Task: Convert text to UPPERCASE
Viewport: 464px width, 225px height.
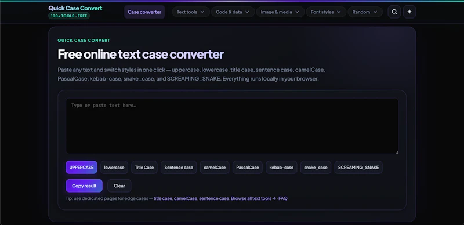Action: (81, 167)
